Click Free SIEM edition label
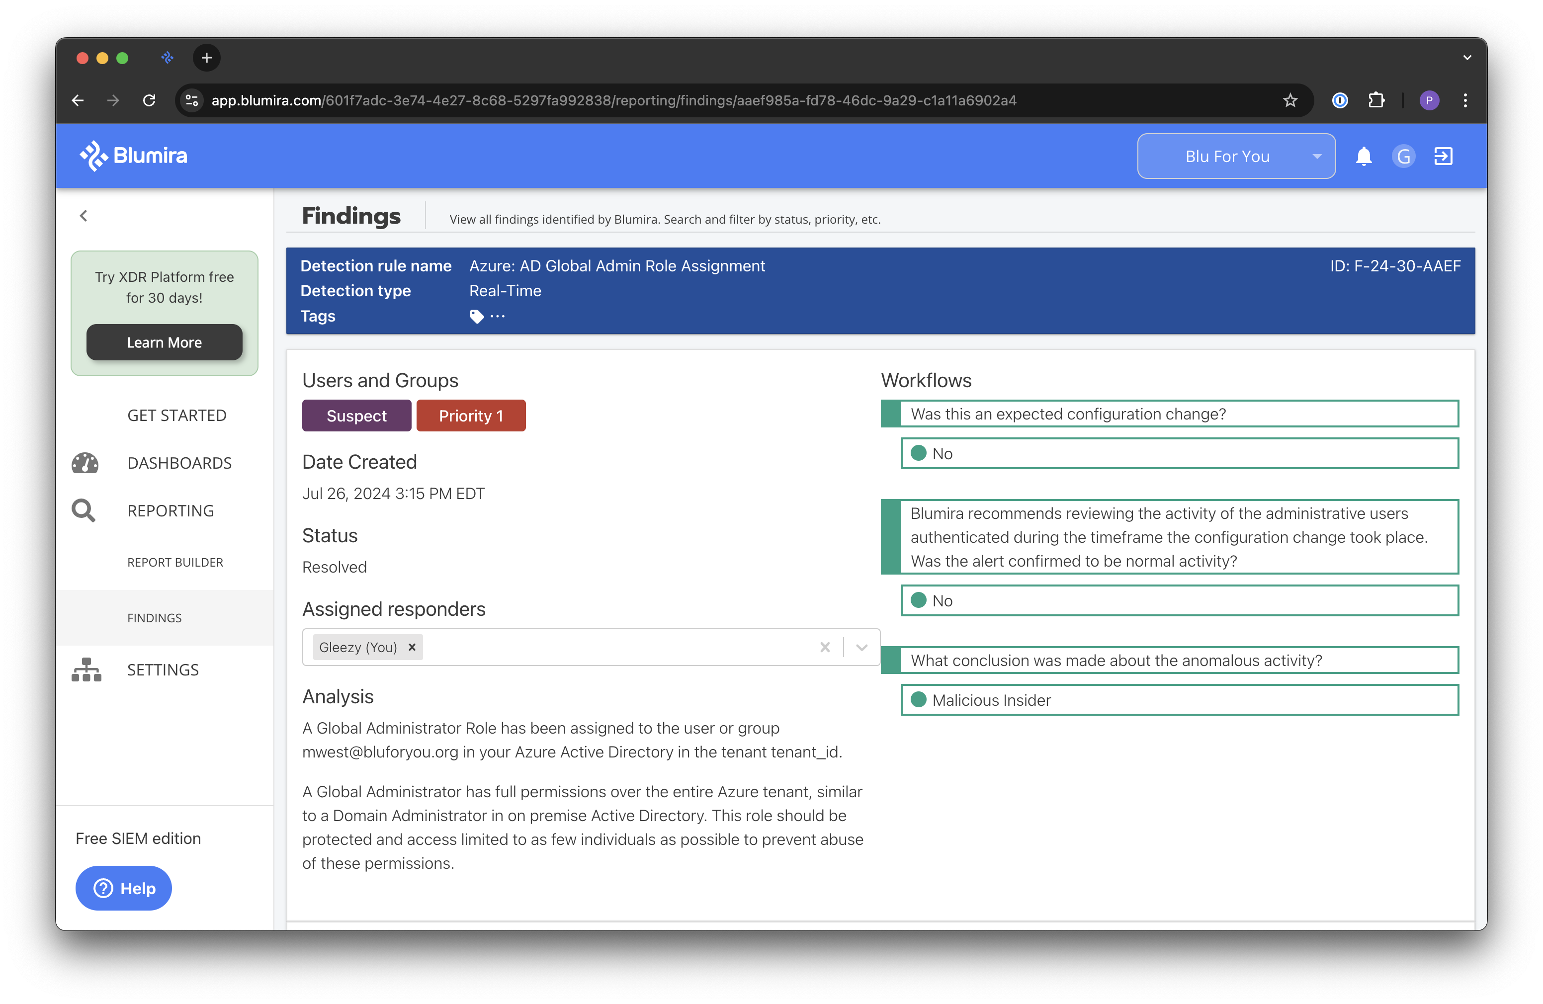This screenshot has height=1004, width=1543. tap(138, 838)
